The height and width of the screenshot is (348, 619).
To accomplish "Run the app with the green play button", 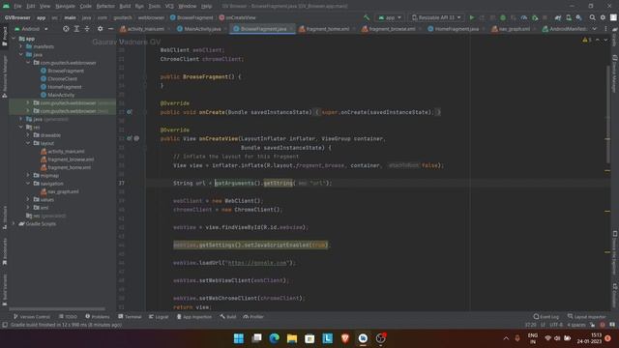I will click(472, 17).
